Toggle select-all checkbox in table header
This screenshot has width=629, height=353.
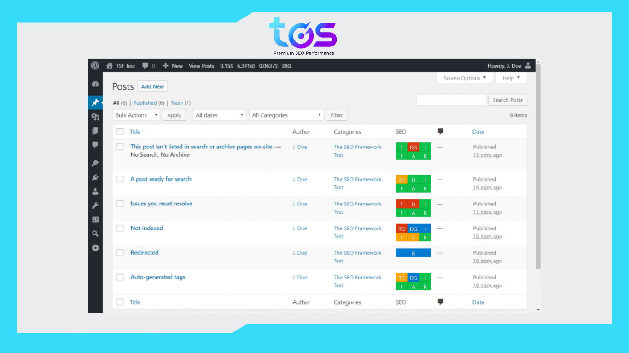click(120, 132)
